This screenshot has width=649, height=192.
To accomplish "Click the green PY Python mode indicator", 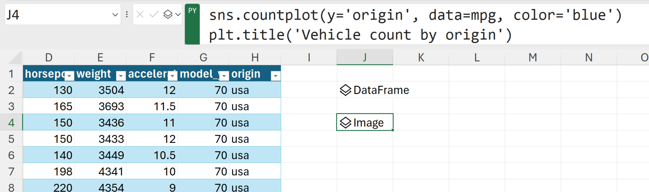I will pos(192,24).
